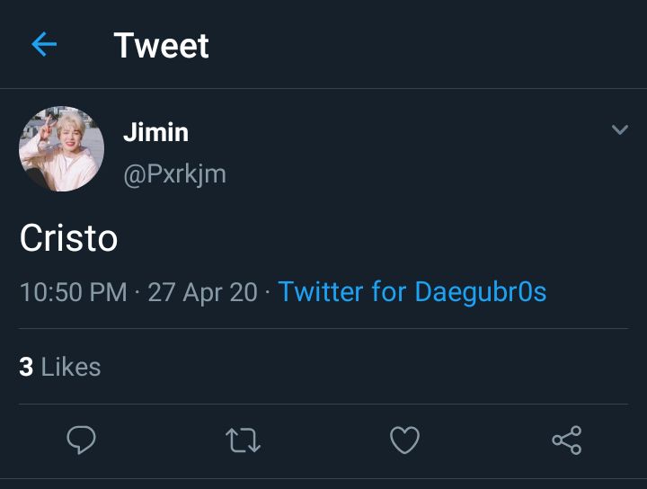
Task: Tap the Tweet header title
Action: point(162,45)
